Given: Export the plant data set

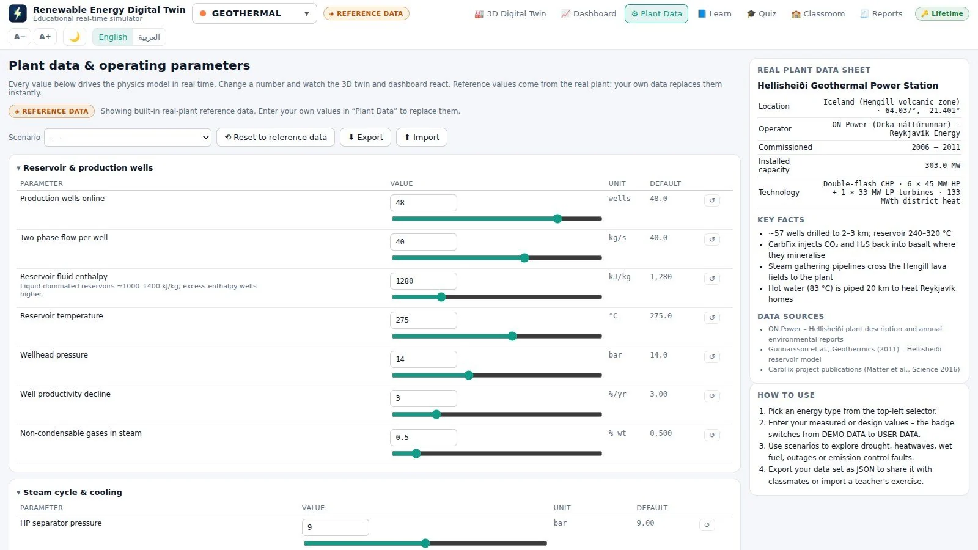Looking at the screenshot, I should click(x=366, y=137).
